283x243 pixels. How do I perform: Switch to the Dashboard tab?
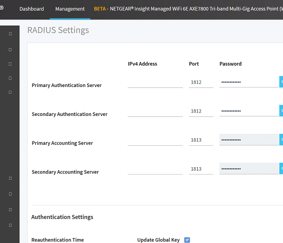[31, 9]
